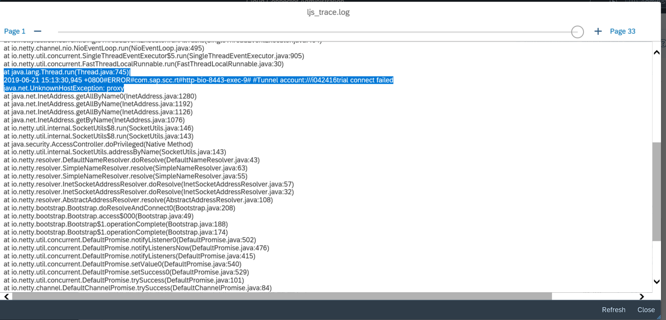This screenshot has width=666, height=320.
Task: Click line 'DefaultNameResolver.doResolve' trace entry
Action: pyautogui.click(x=132, y=160)
